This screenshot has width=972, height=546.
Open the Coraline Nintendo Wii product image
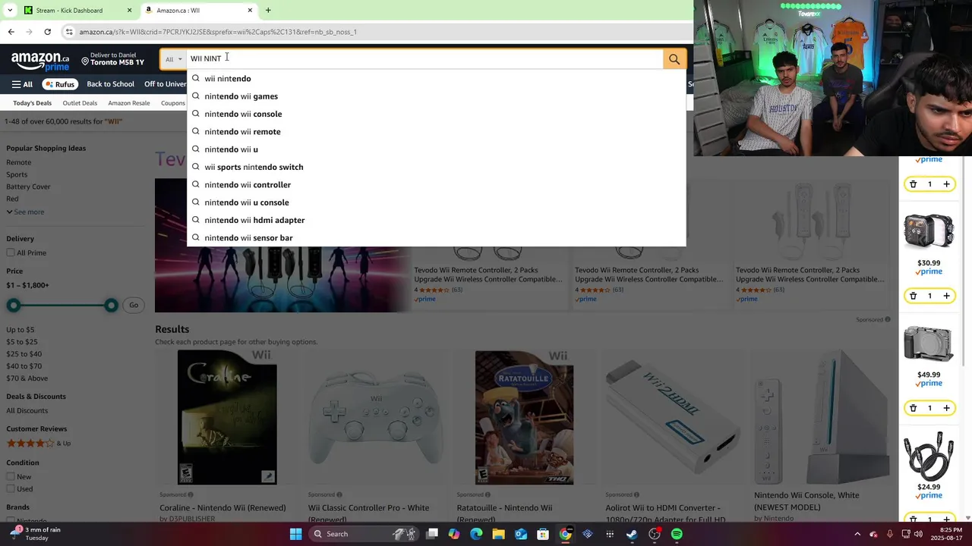[227, 417]
